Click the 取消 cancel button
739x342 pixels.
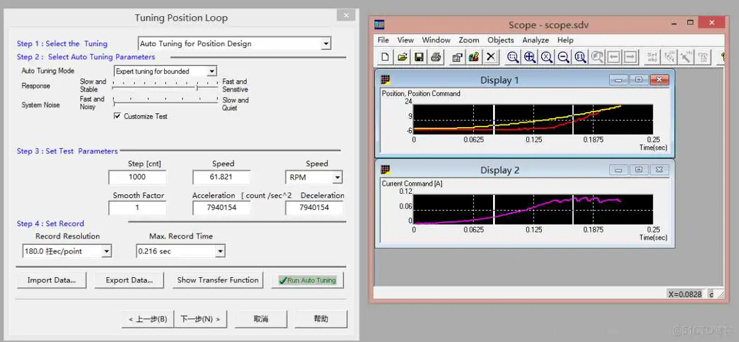(261, 319)
